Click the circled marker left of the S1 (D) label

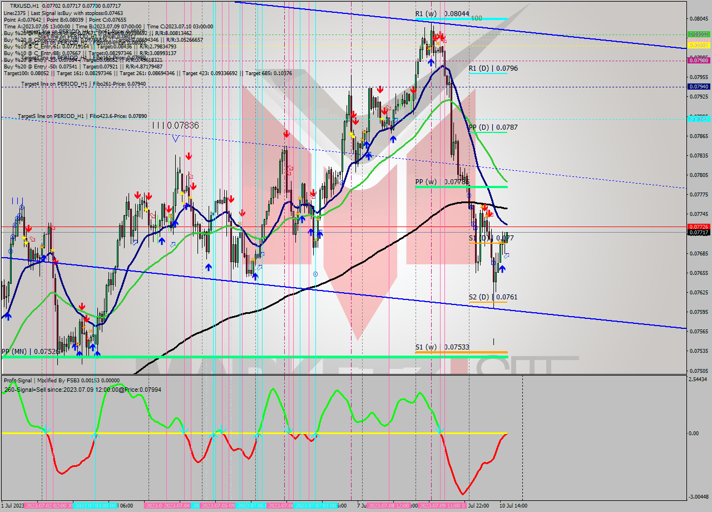tap(474, 226)
